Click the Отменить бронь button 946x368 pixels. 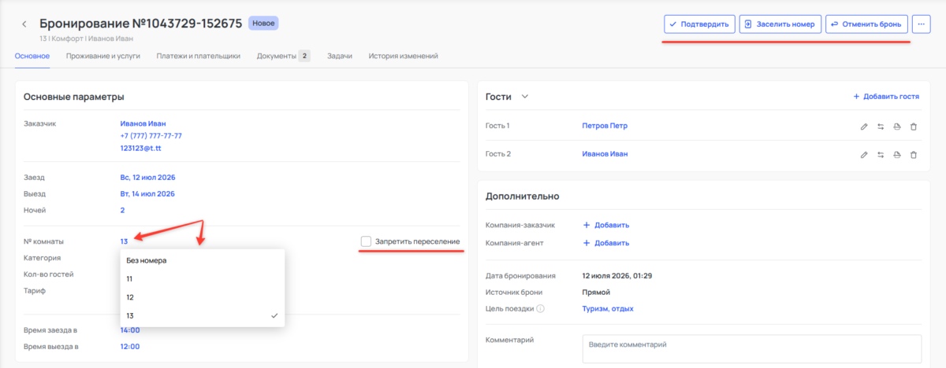pyautogui.click(x=867, y=24)
